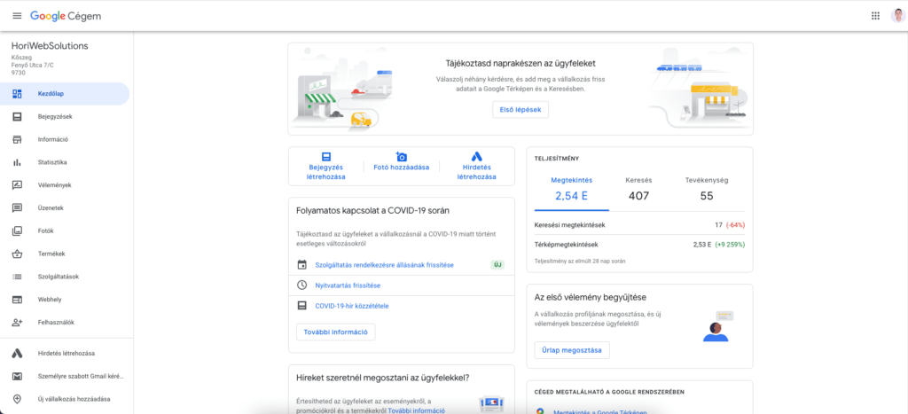
Task: Click the add location pin icon
Action: (18, 399)
